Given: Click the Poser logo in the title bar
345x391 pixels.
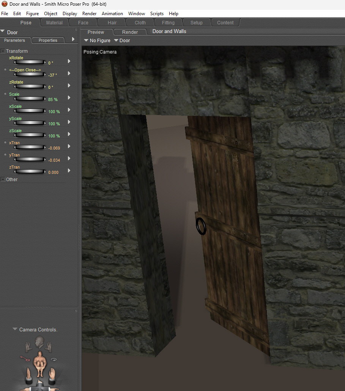Looking at the screenshot, I should pyautogui.click(x=4, y=4).
